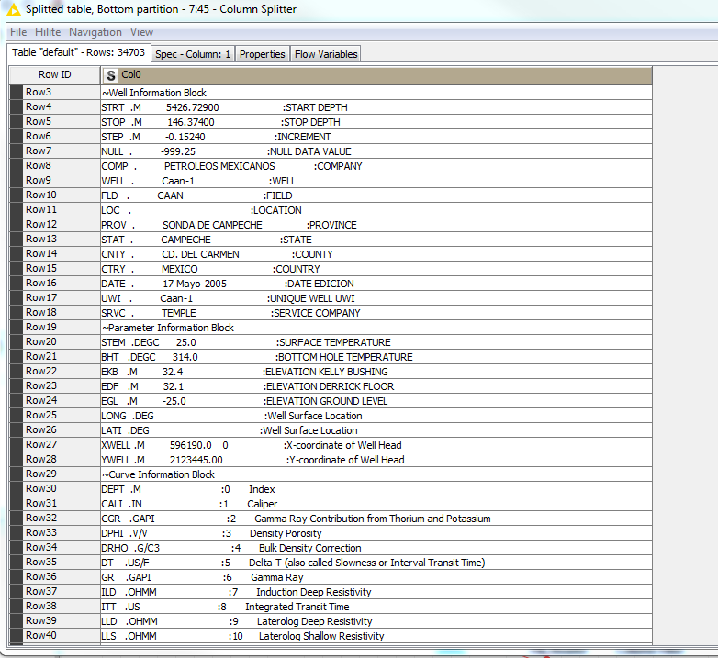The width and height of the screenshot is (718, 658).
Task: Open the Hilite menu
Action: tap(48, 32)
